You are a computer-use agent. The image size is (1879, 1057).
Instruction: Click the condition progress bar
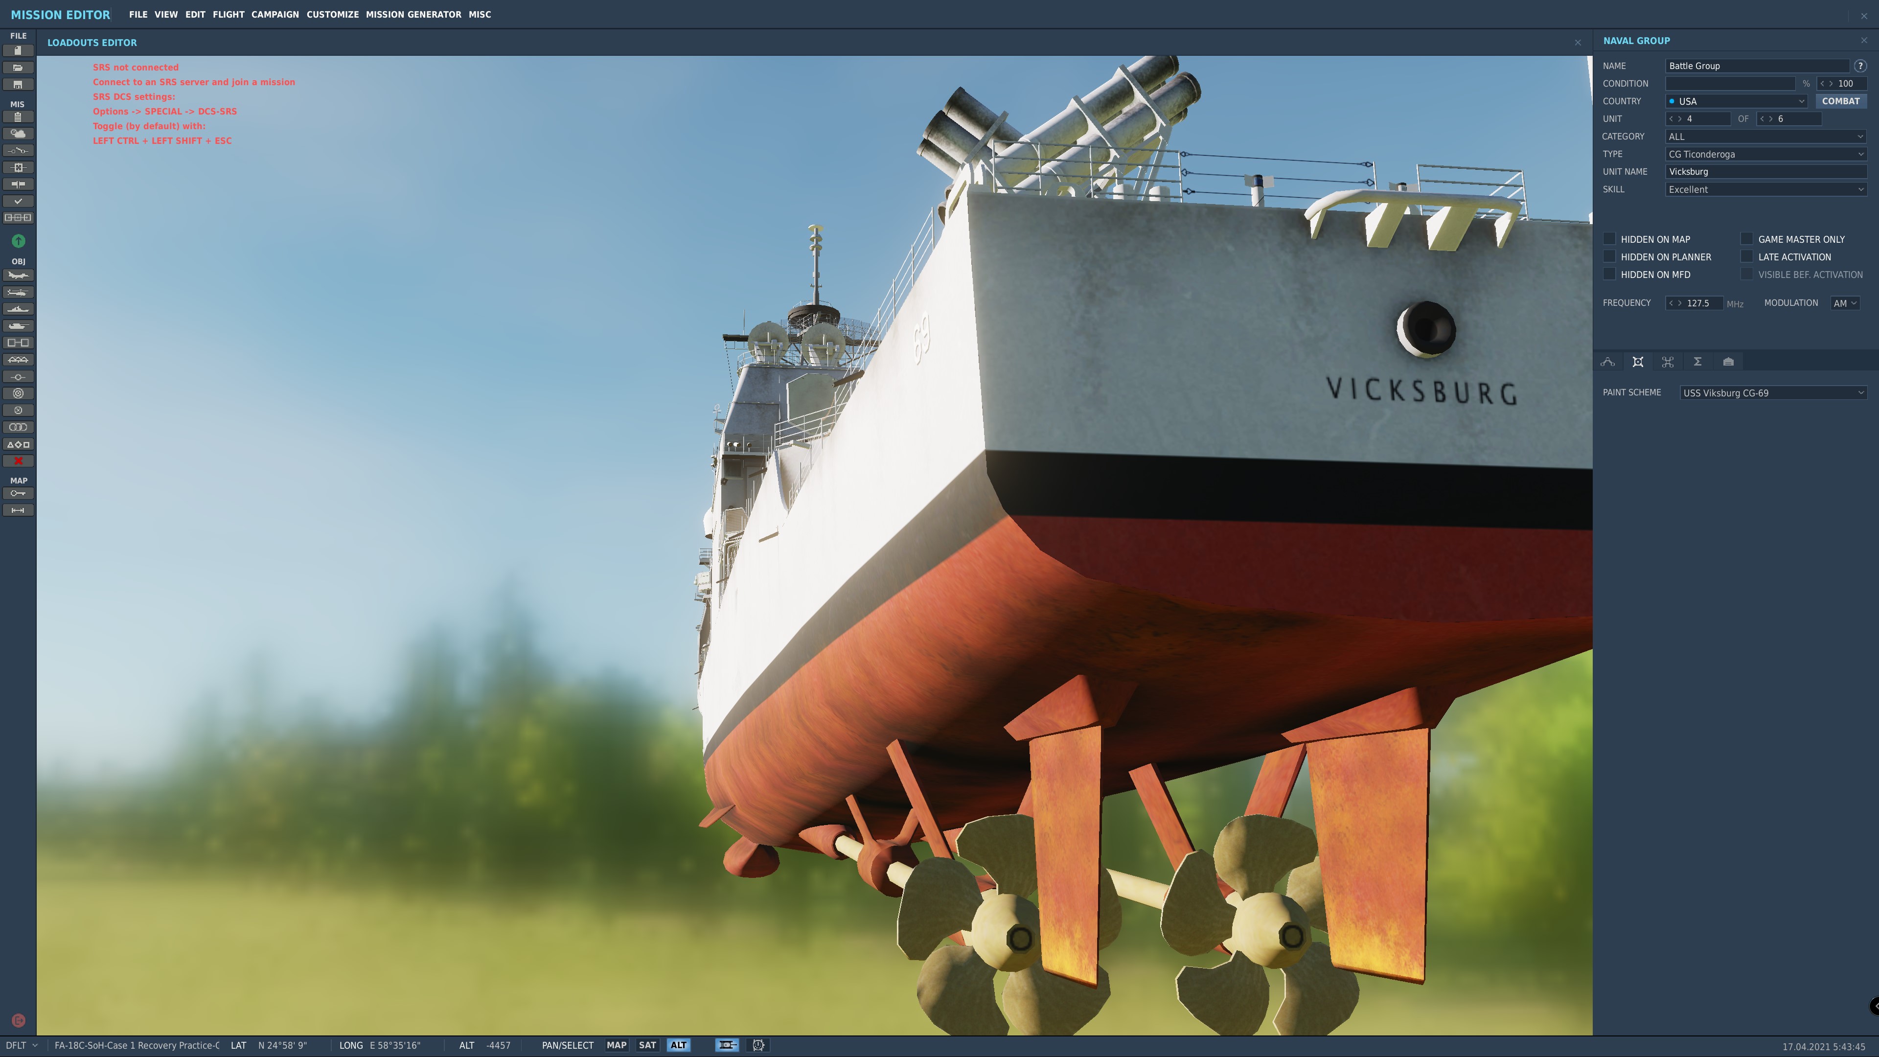click(x=1730, y=84)
